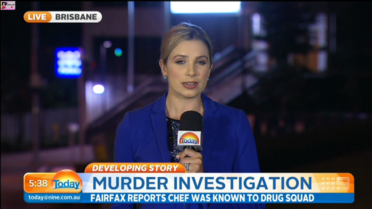Viewport: 372px width, 209px height.
Task: Select the BRISBANE location label
Action: coord(76,17)
